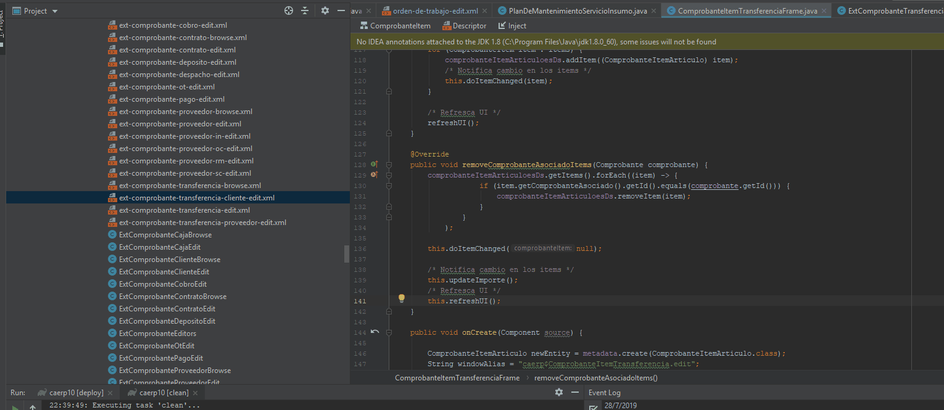The image size is (944, 410).
Task: Toggle the checkmark in Event Log
Action: coord(593,407)
